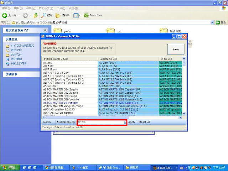Select the folder icon right of xml
Viewport: 228px width, 171px height.
pos(164,30)
